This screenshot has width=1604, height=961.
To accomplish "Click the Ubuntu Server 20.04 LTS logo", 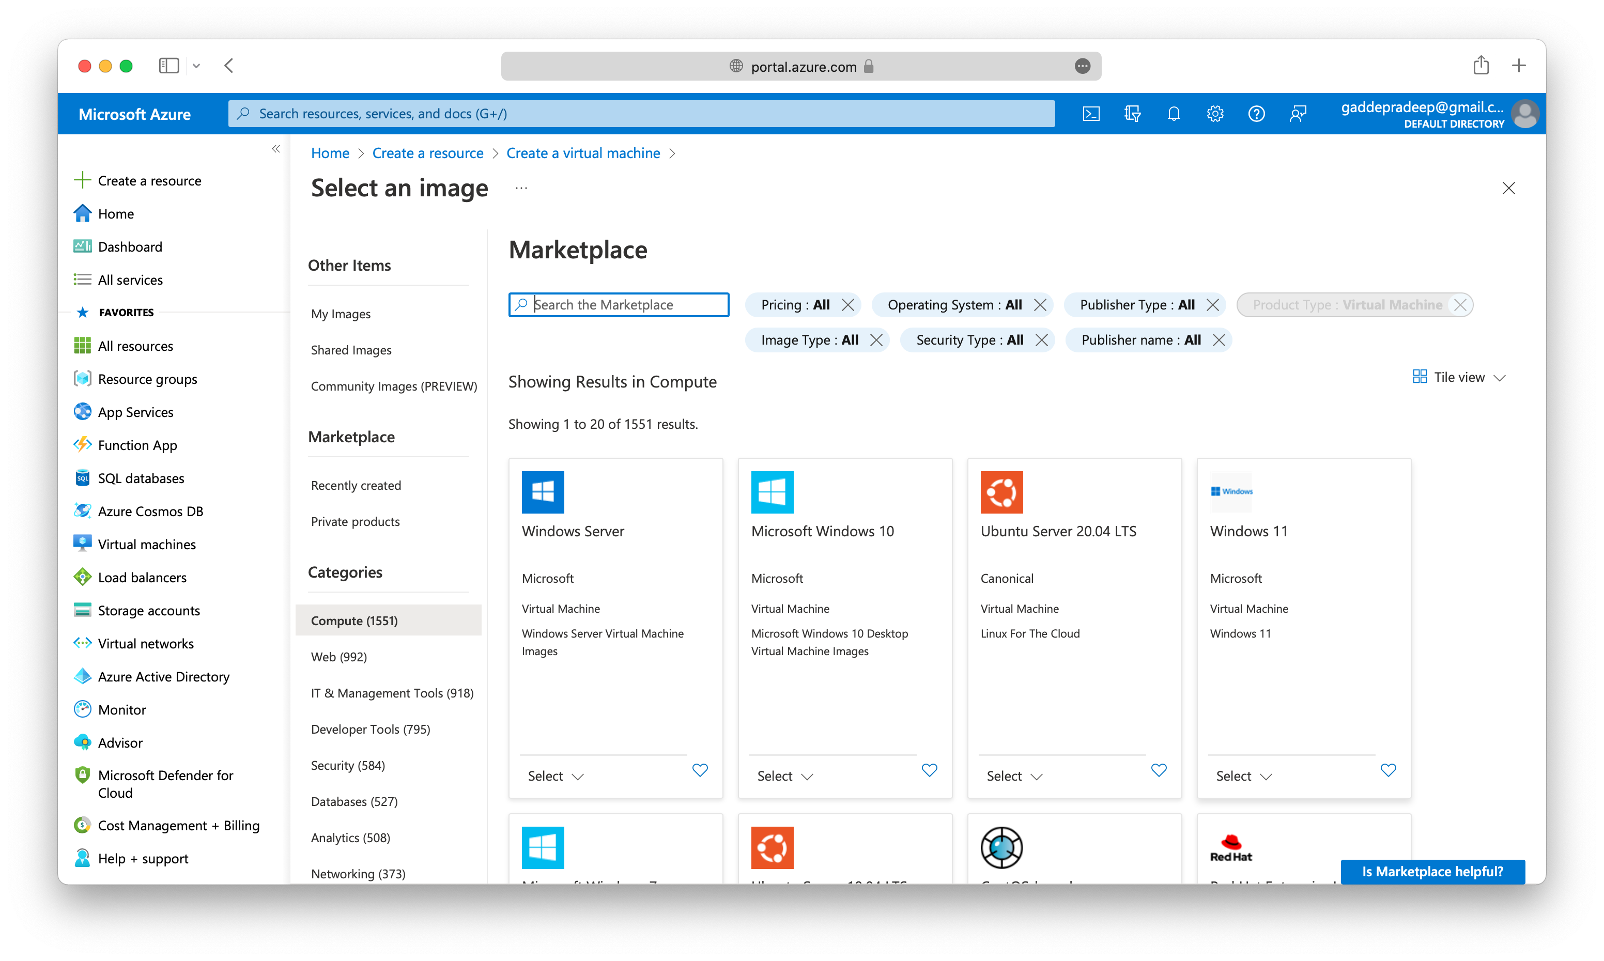I will [x=1001, y=492].
